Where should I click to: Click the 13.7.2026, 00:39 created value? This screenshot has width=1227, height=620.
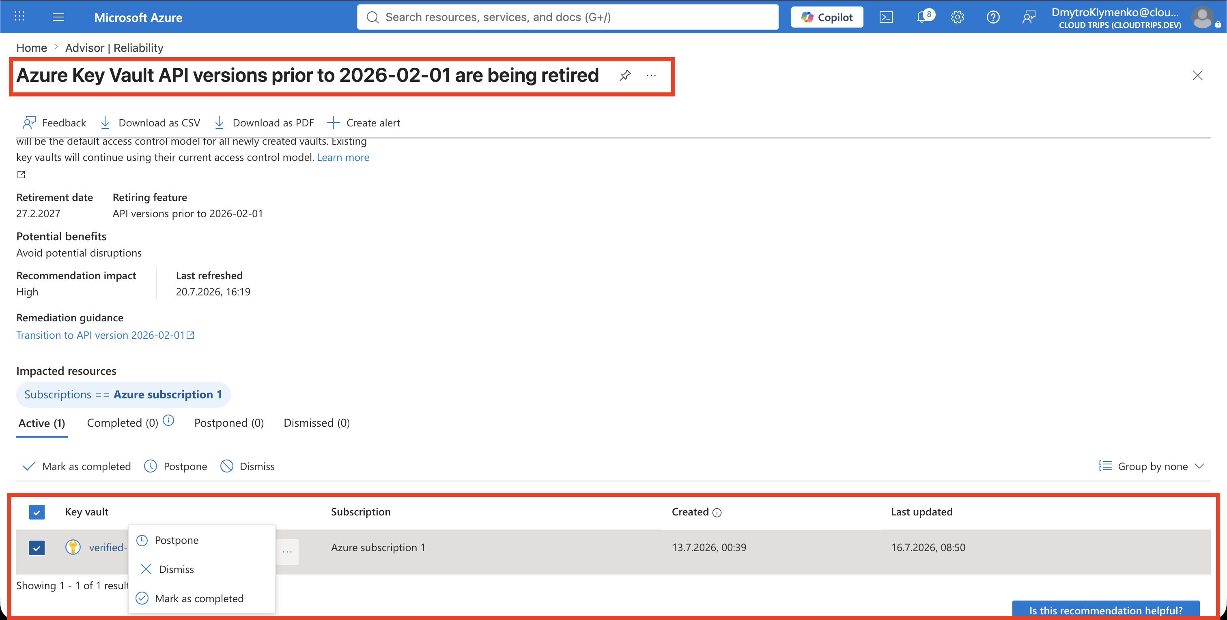pyautogui.click(x=709, y=547)
